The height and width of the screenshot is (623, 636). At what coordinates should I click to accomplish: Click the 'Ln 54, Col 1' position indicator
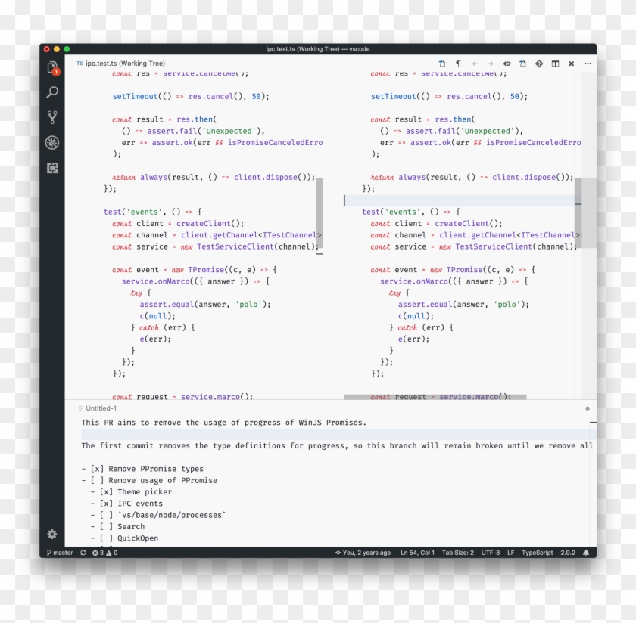pos(417,553)
